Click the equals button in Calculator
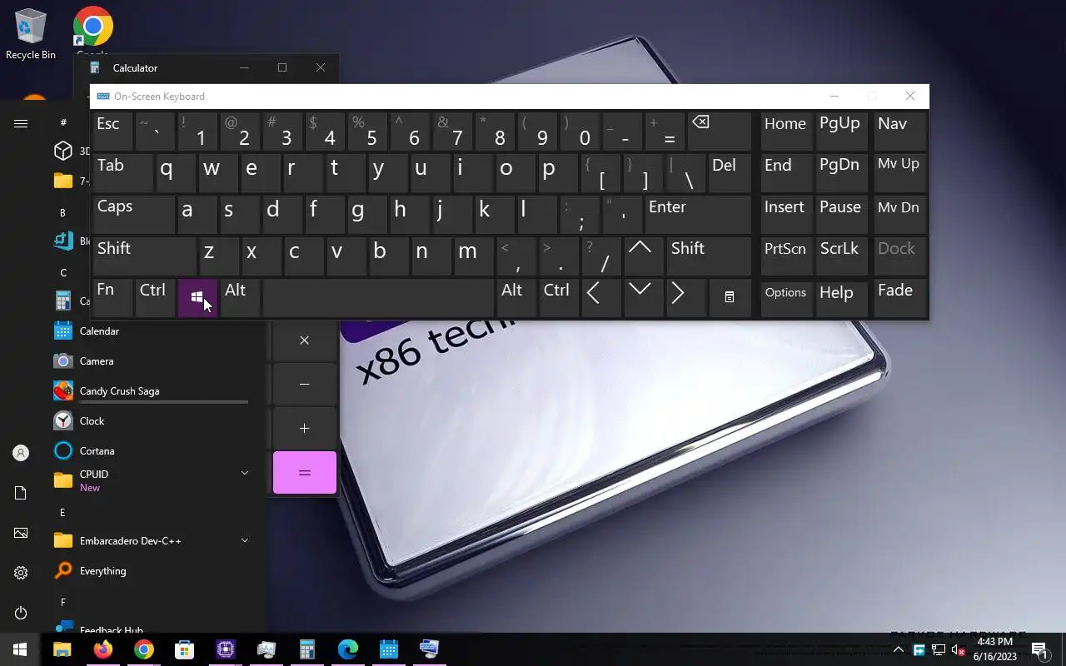 [305, 473]
